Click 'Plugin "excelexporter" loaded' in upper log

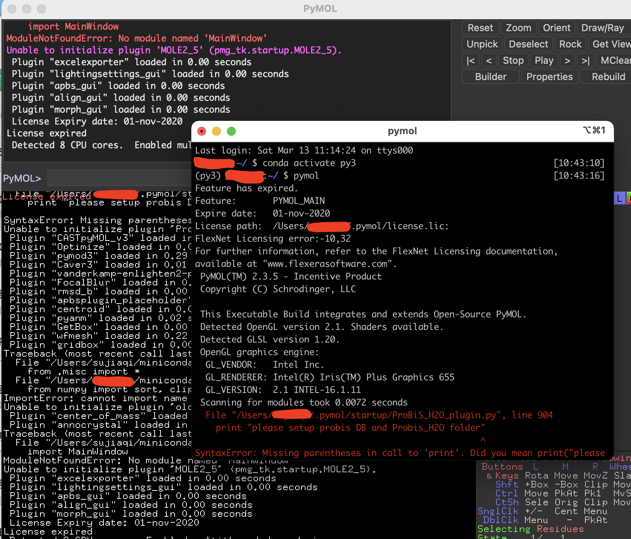click(132, 62)
